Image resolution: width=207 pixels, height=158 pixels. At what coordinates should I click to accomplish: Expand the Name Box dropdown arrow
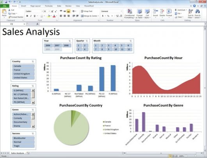pyautogui.click(x=24, y=24)
